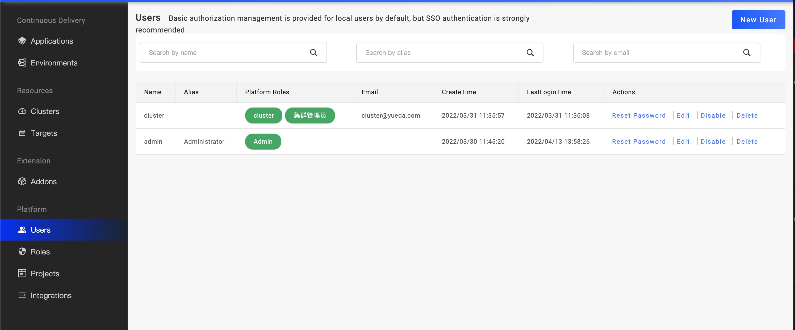The width and height of the screenshot is (795, 330).
Task: Click the Users icon under Platform
Action: coord(22,229)
